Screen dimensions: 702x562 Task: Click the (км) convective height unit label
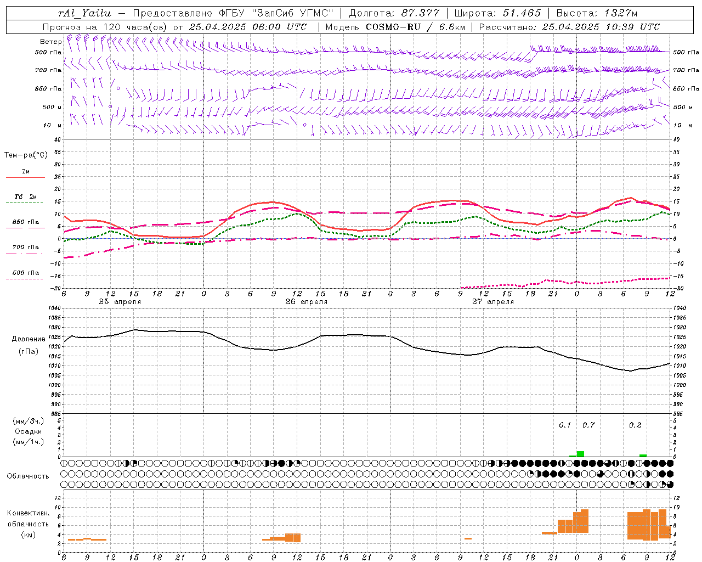tap(28, 535)
